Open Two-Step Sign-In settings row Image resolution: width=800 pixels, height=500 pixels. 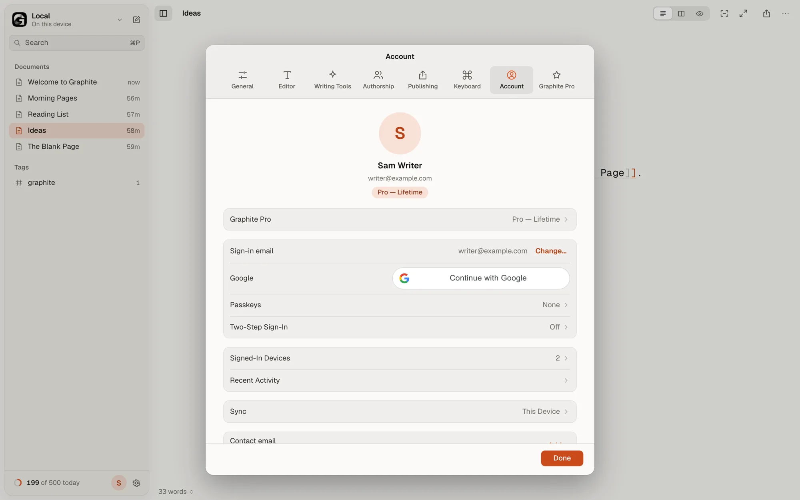click(x=400, y=327)
